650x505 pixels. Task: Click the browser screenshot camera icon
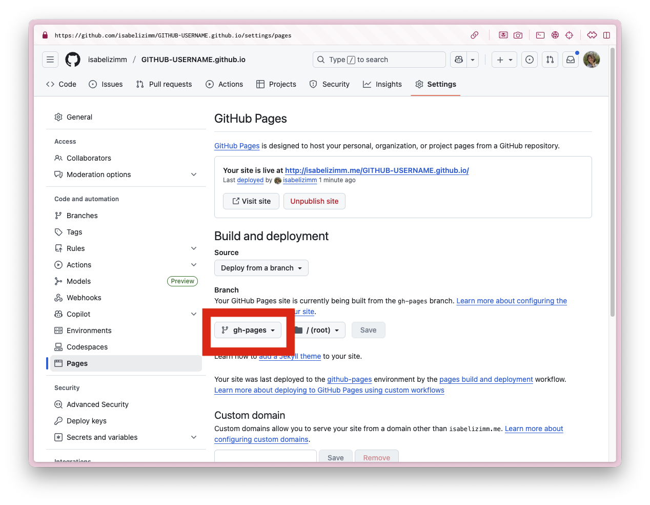pyautogui.click(x=518, y=35)
